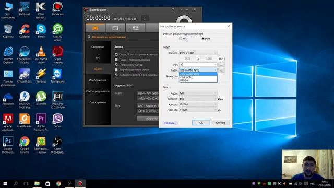Open Adobe Photoshop desktop shortcut

coord(8,145)
